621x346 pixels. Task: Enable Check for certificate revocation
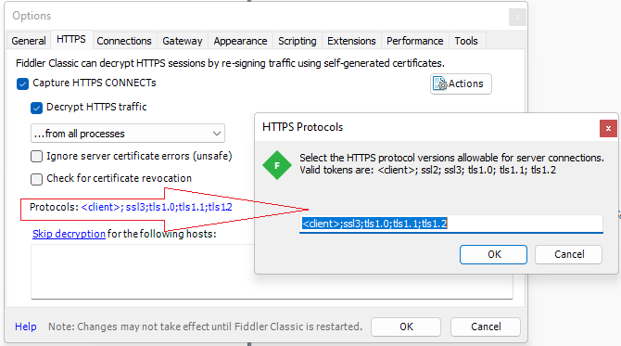click(36, 179)
